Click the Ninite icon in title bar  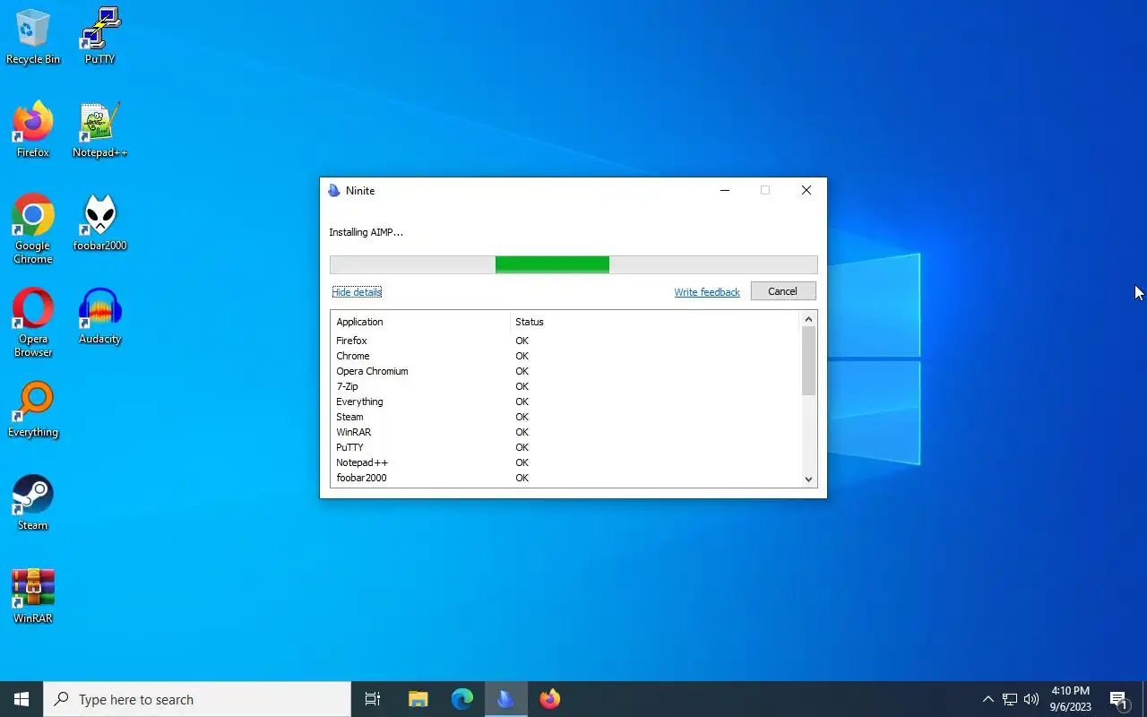(x=334, y=190)
